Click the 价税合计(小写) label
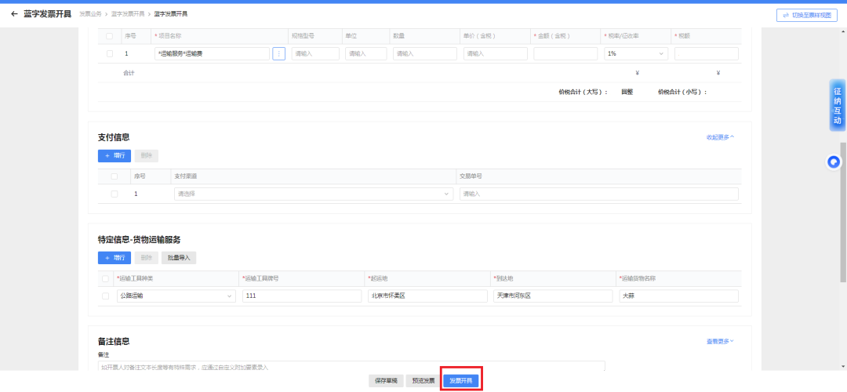The height and width of the screenshot is (392, 847). point(683,93)
